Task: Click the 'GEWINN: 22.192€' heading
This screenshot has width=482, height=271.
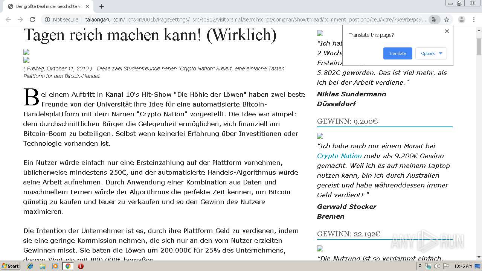Action: tap(349, 234)
